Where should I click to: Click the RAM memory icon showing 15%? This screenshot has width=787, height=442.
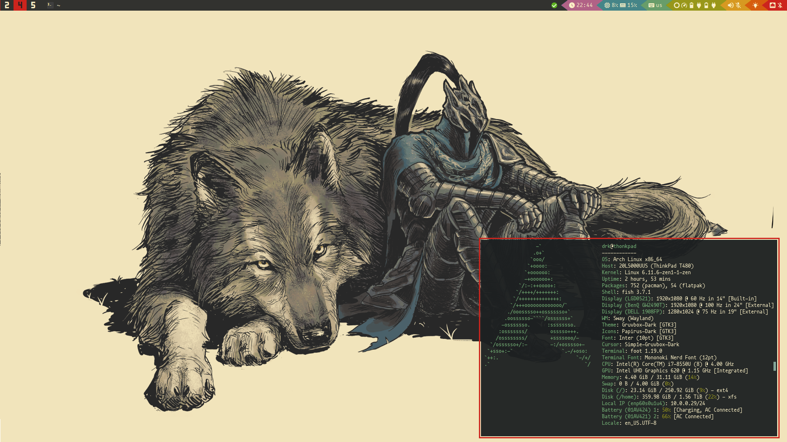click(x=623, y=5)
